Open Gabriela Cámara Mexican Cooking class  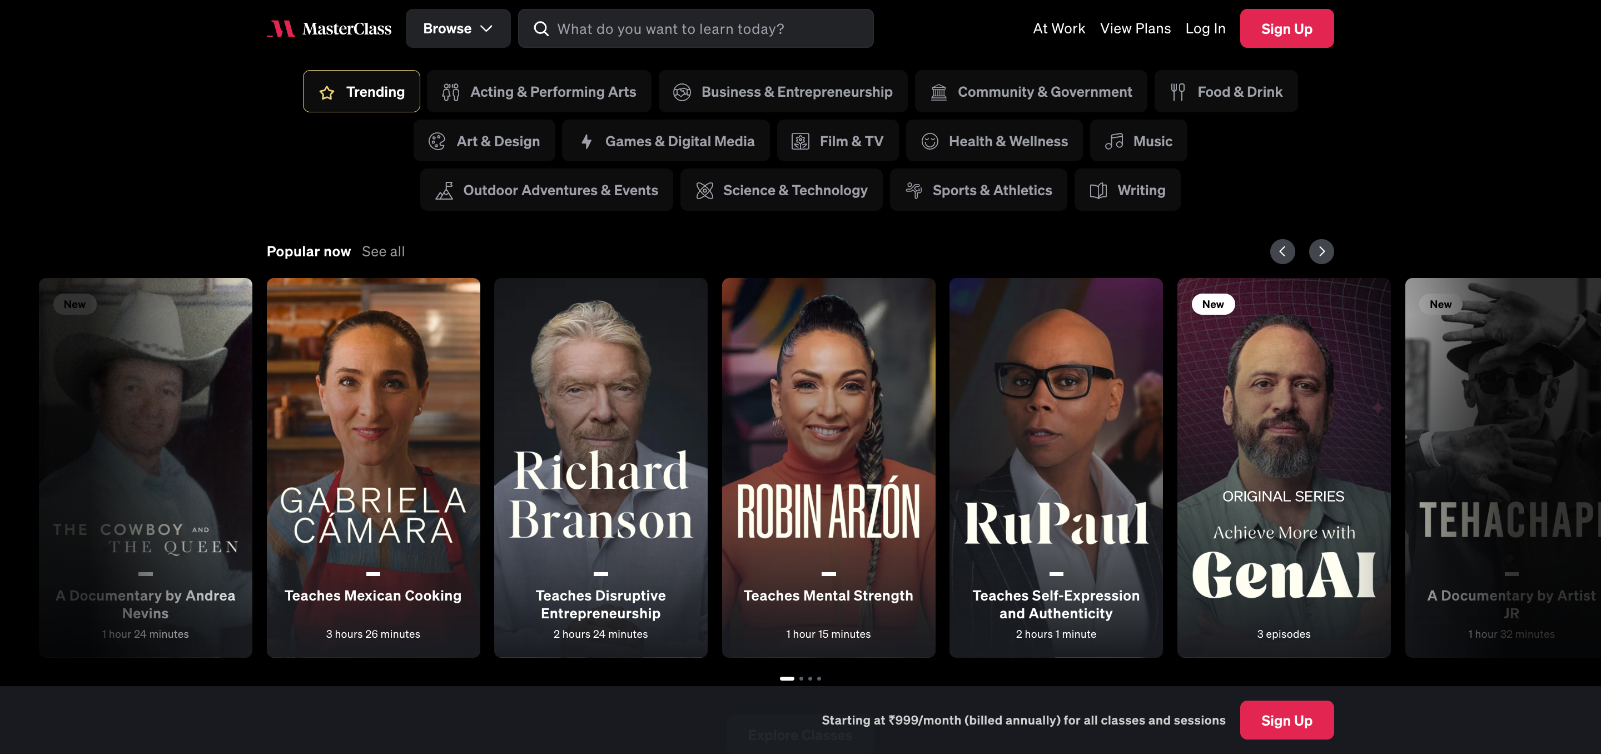click(x=373, y=468)
